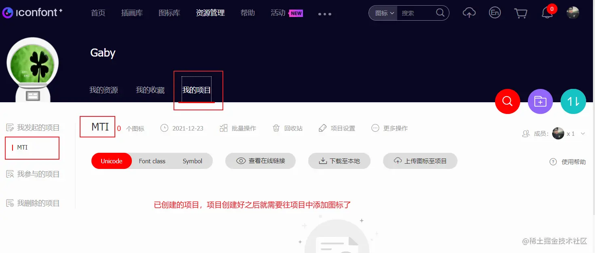Open the 使用帮助 help link

coord(574,162)
